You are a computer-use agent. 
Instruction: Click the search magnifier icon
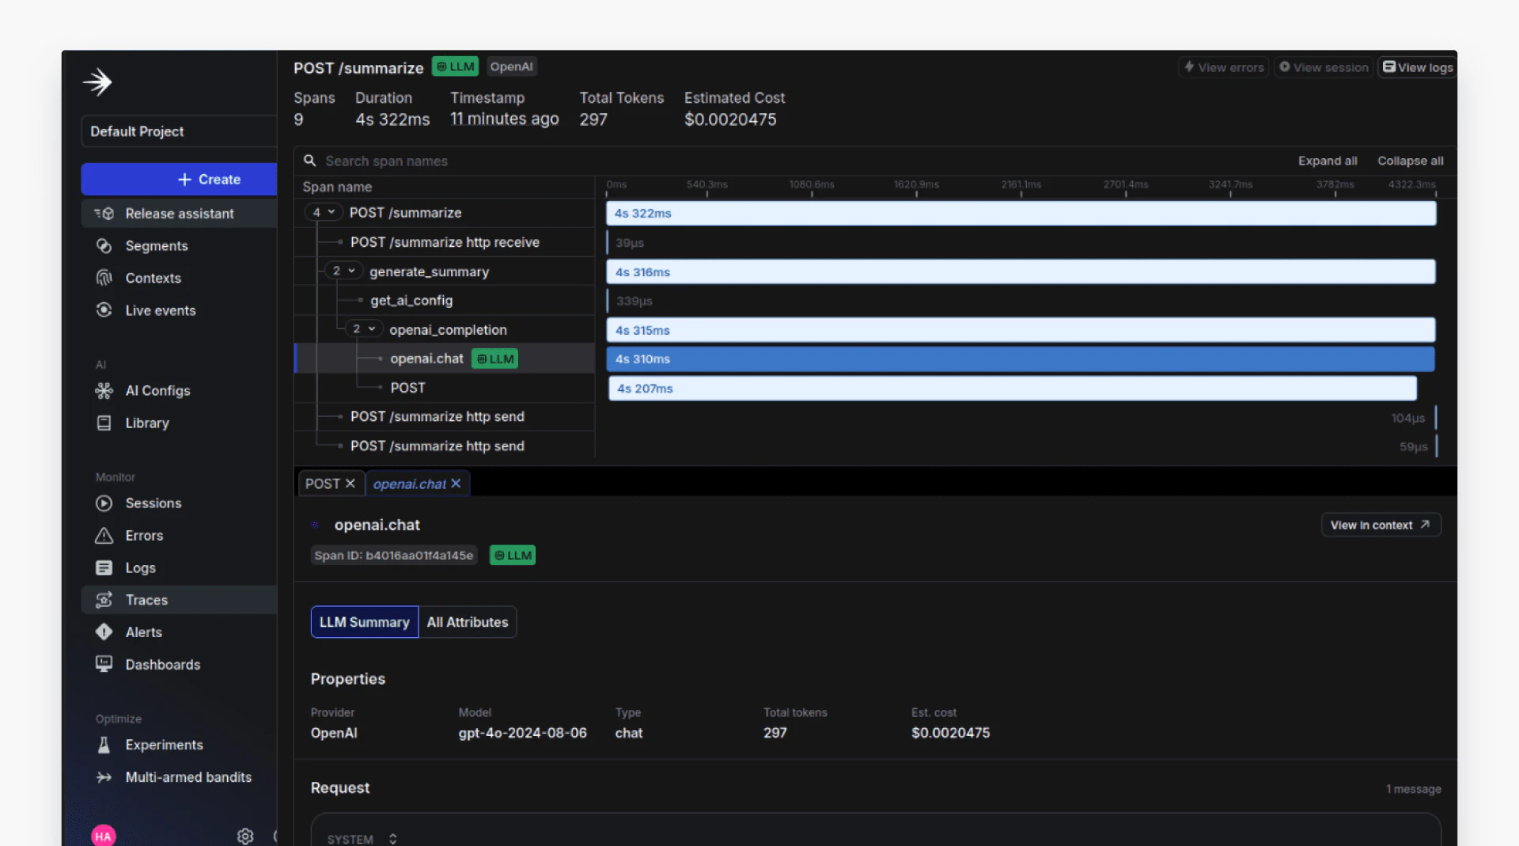[310, 161]
